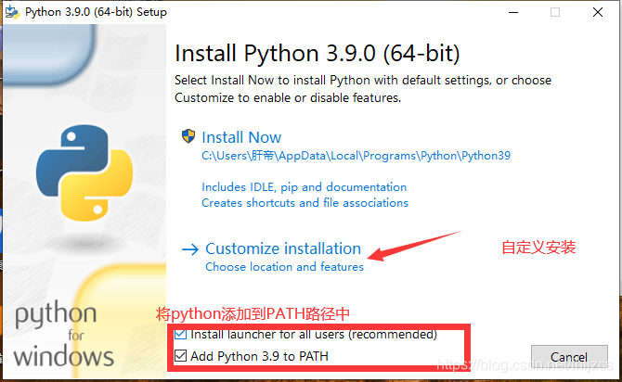Click 'Creates shortcuts and file associations' text

(x=305, y=203)
